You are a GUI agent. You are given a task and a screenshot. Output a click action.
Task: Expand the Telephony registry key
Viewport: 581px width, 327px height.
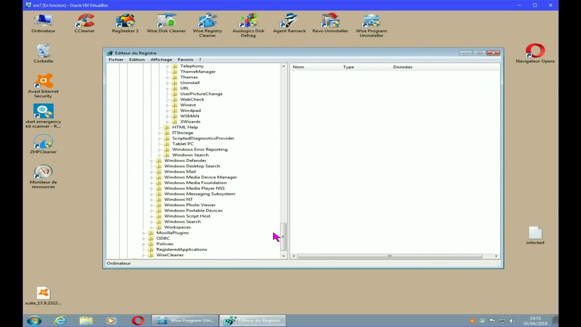pyautogui.click(x=167, y=66)
